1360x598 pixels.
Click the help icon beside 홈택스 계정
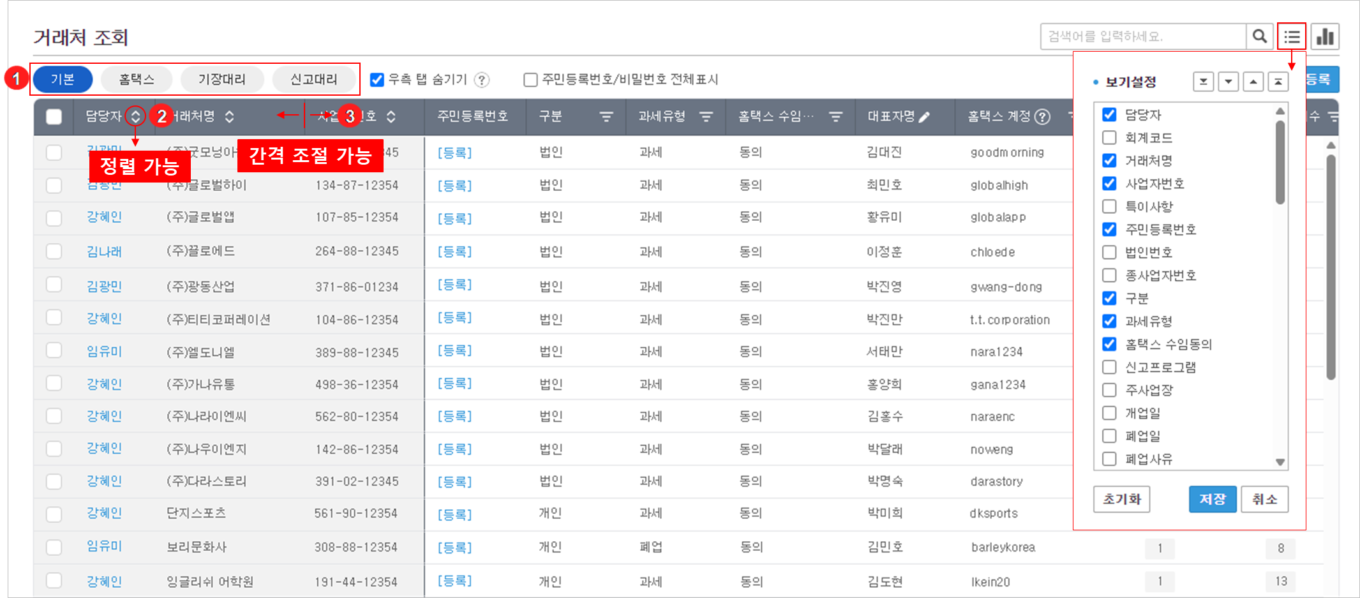1042,117
